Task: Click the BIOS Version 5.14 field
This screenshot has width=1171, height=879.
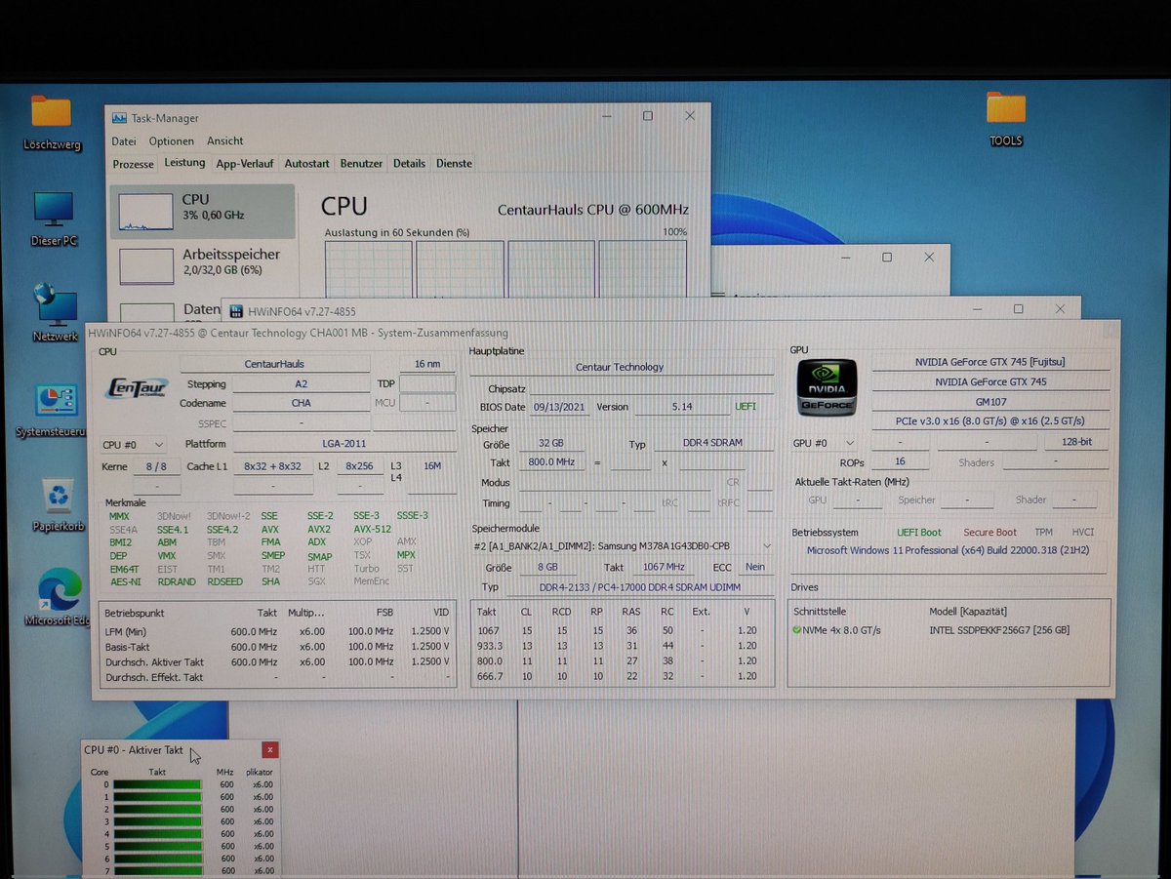Action: point(680,407)
